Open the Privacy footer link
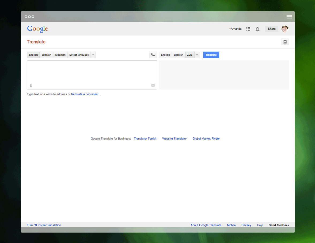This screenshot has width=315, height=243. (x=246, y=225)
